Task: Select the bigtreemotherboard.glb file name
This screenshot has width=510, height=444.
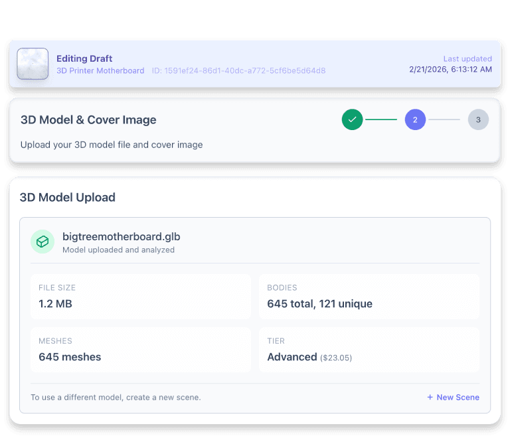Action: coord(122,237)
